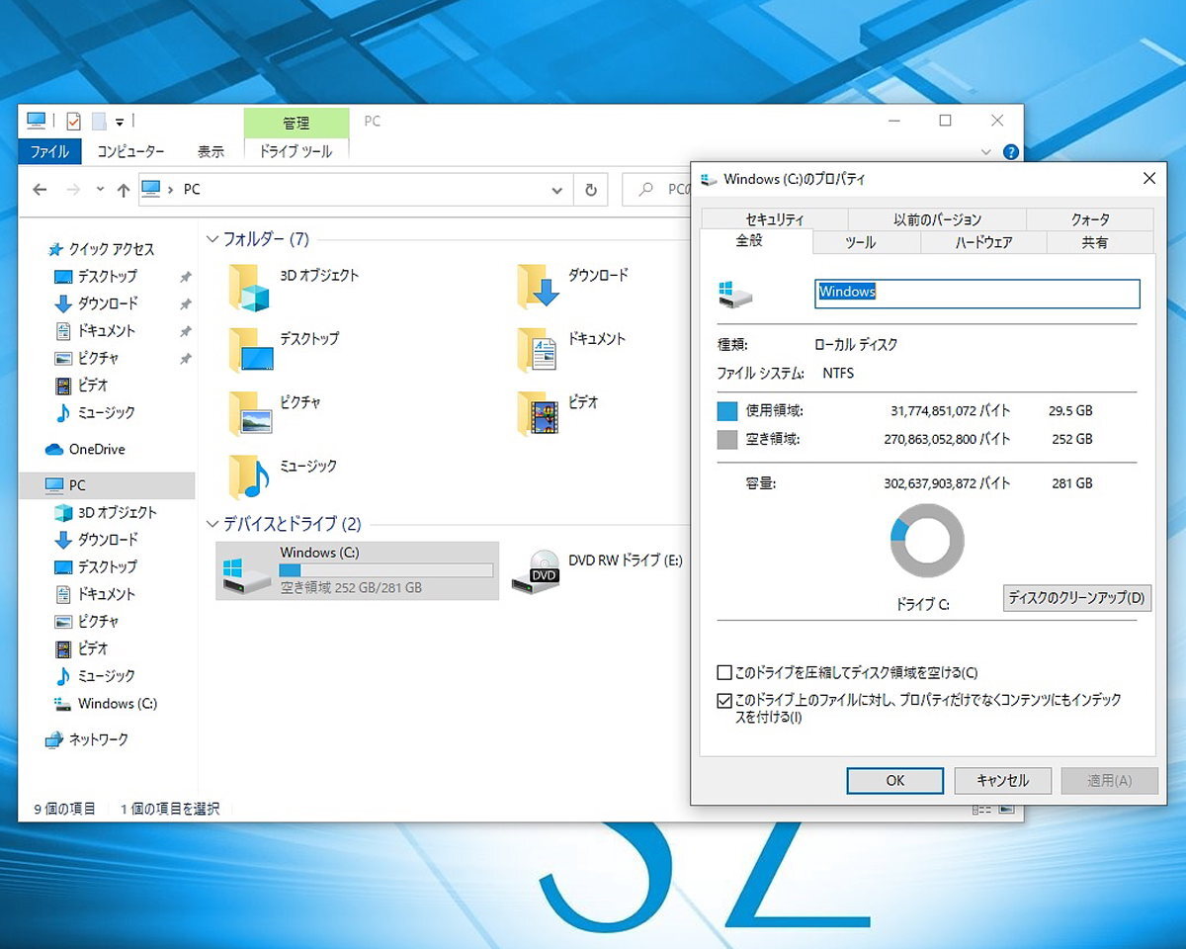Click OK in properties dialog
1186x949 pixels.
tap(895, 780)
